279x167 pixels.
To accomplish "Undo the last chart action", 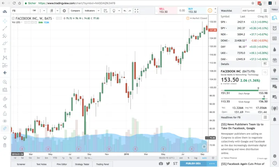I will point(125,11).
